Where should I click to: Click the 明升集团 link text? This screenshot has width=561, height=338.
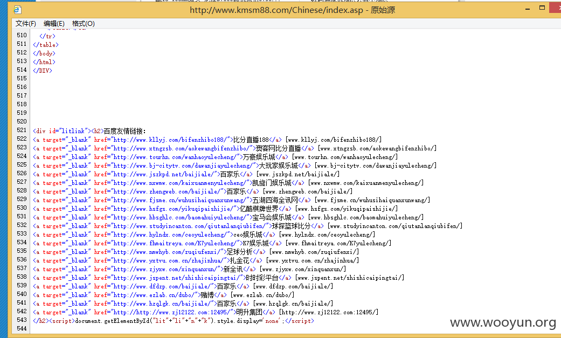249,312
